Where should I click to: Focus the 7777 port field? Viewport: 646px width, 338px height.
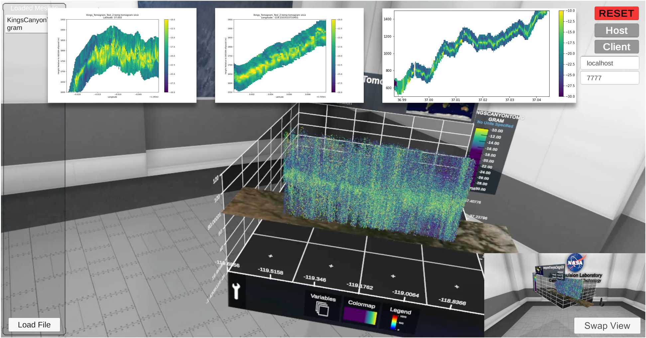click(x=609, y=78)
